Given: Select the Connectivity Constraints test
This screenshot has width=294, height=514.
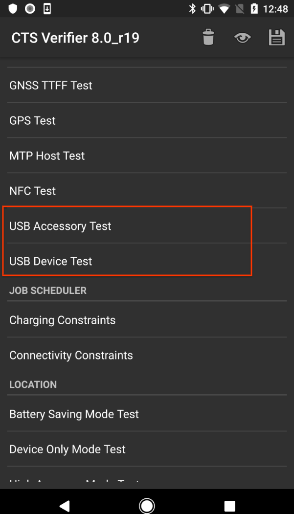Looking at the screenshot, I should (x=71, y=355).
